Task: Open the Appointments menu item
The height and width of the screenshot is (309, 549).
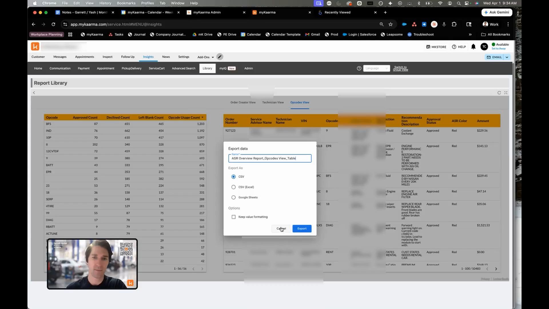Action: click(x=84, y=57)
